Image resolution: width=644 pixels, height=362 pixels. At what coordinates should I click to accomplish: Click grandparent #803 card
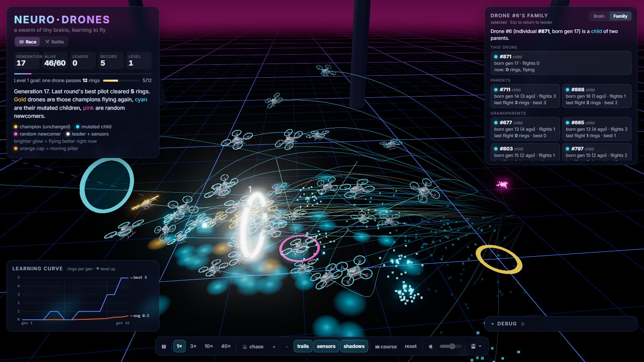click(525, 152)
